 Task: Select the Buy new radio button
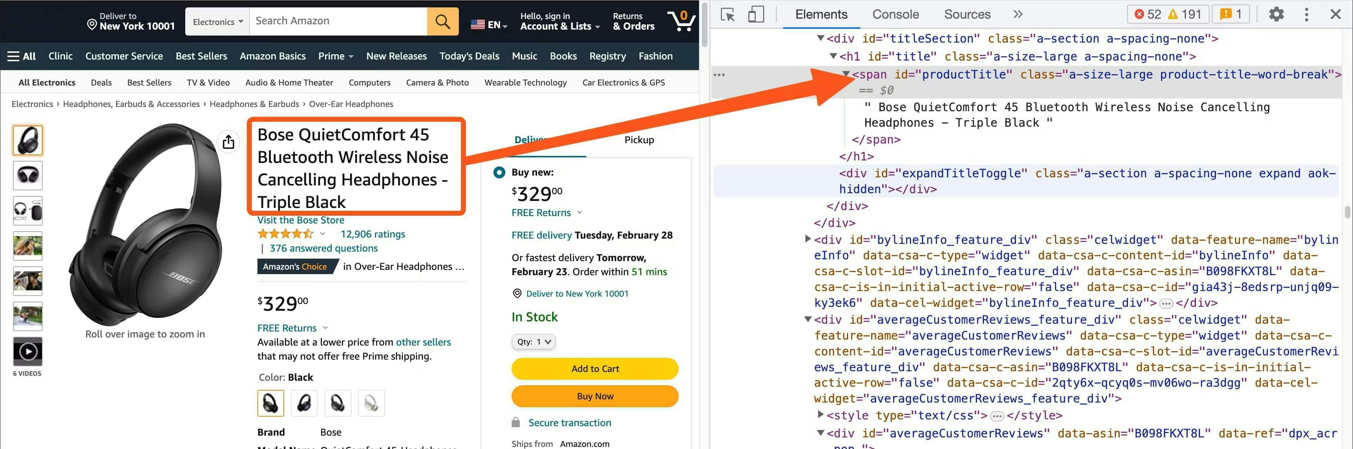[x=499, y=172]
